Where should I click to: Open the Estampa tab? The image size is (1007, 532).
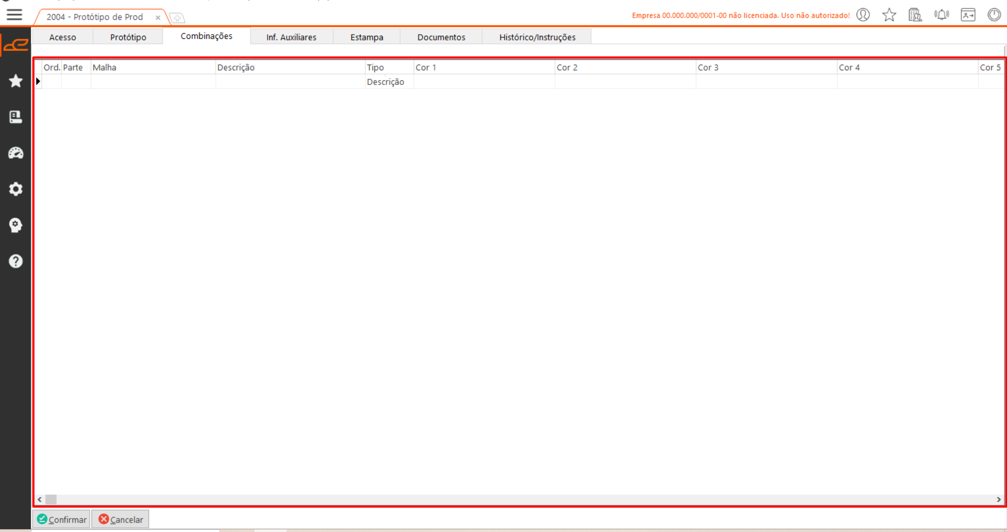pos(366,37)
